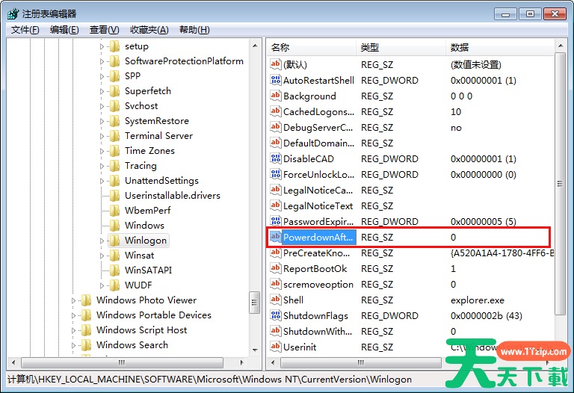
Task: Click the folder icon beside setup
Action: click(115, 46)
